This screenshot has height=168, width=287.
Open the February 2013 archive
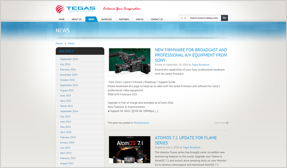[68, 158]
